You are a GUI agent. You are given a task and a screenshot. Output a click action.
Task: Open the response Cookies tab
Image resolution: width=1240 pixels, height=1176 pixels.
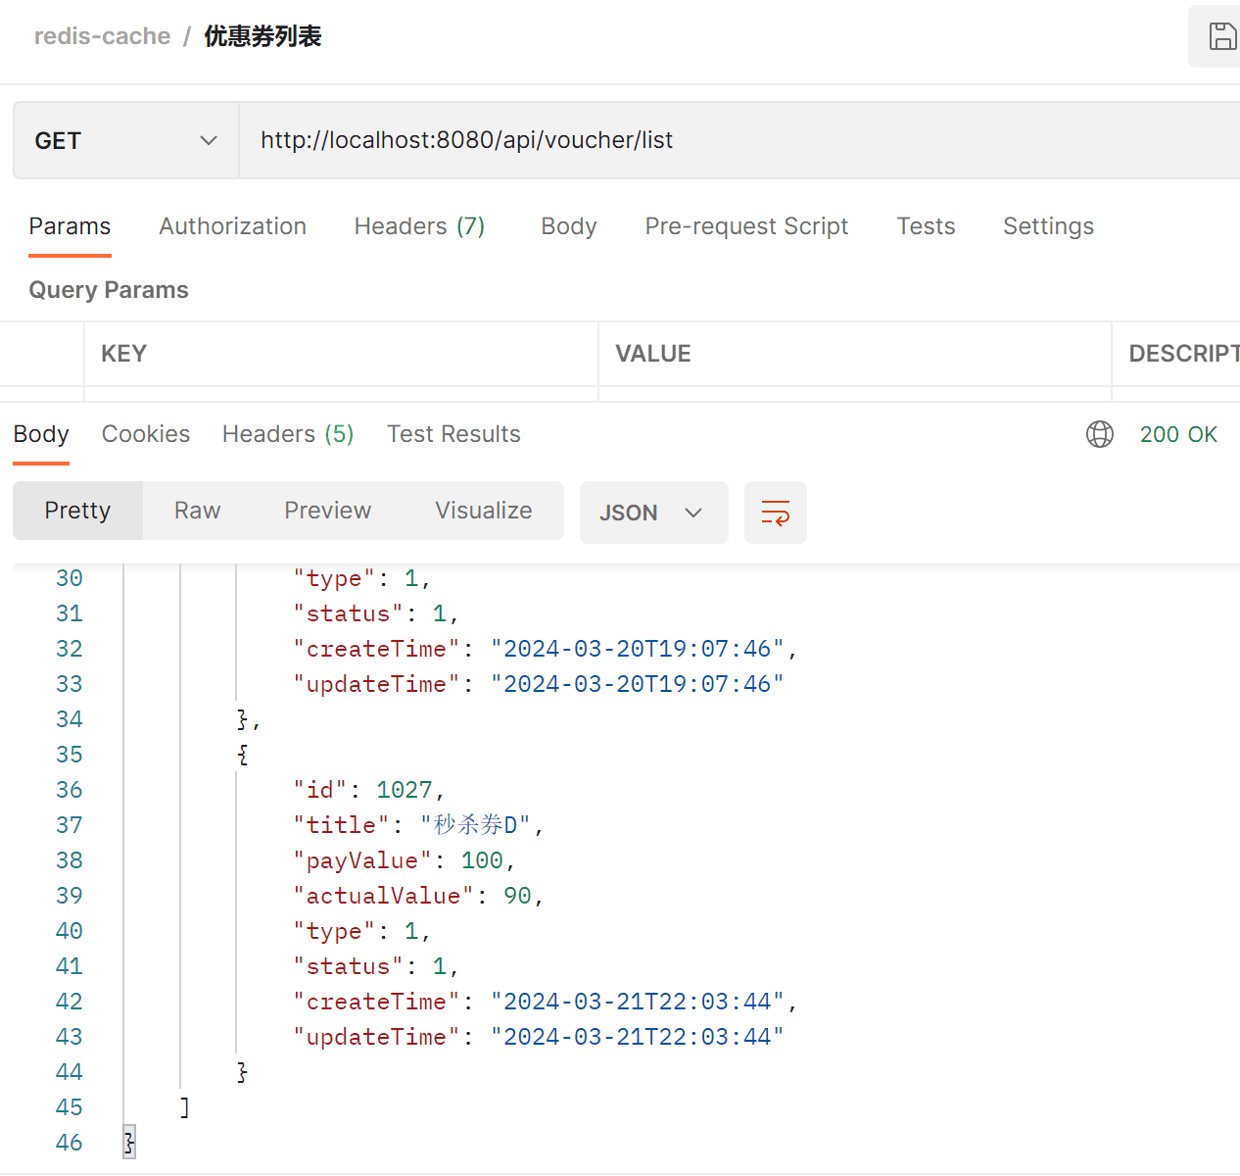tap(146, 434)
